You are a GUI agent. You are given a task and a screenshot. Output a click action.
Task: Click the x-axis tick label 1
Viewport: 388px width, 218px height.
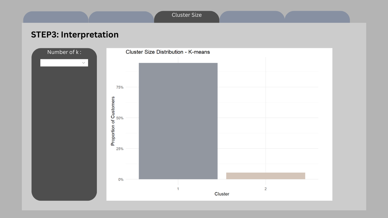[178, 189]
